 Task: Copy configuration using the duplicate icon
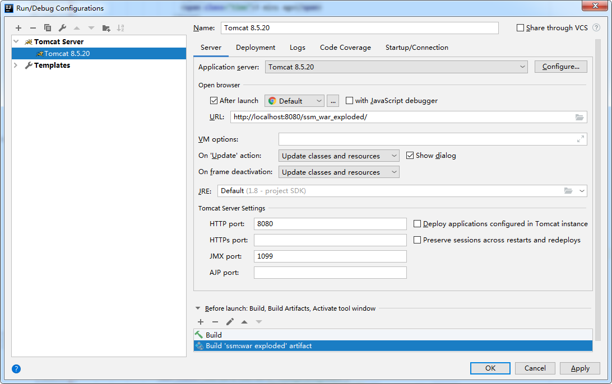[48, 28]
